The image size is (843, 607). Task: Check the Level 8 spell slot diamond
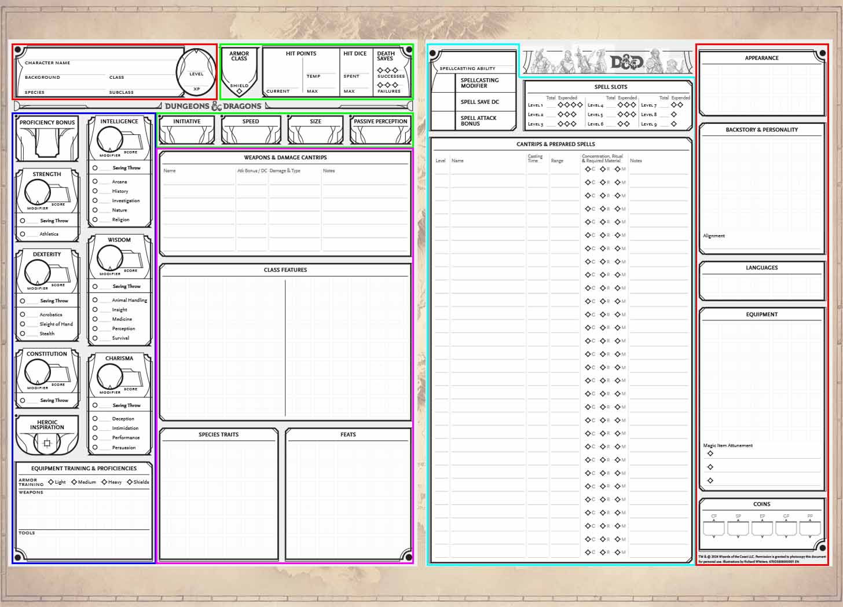(x=673, y=115)
